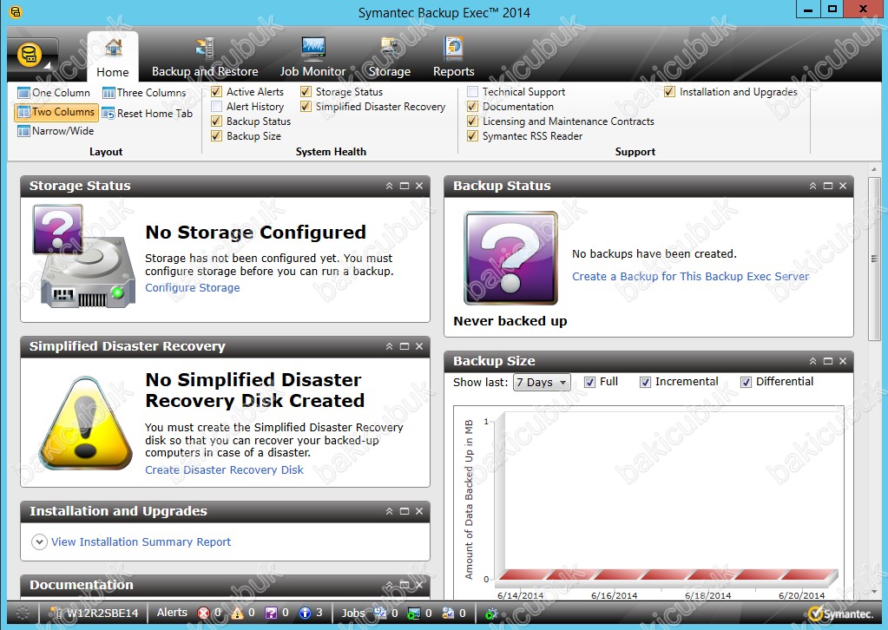Expand View Installation Summary Report chevron

(x=39, y=541)
